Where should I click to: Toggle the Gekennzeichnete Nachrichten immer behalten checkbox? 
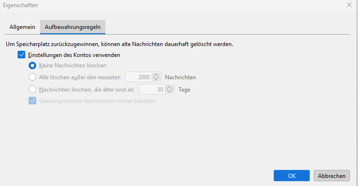click(x=32, y=101)
